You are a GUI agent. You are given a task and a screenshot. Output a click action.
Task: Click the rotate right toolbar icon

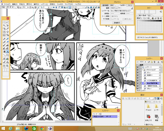click(x=41, y=7)
